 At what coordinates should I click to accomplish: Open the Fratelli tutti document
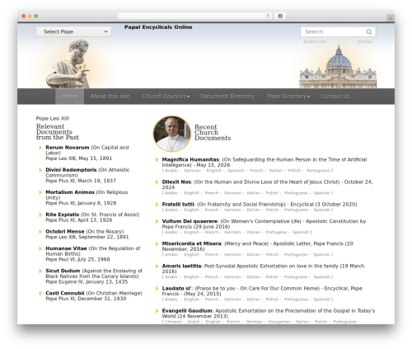click(178, 205)
